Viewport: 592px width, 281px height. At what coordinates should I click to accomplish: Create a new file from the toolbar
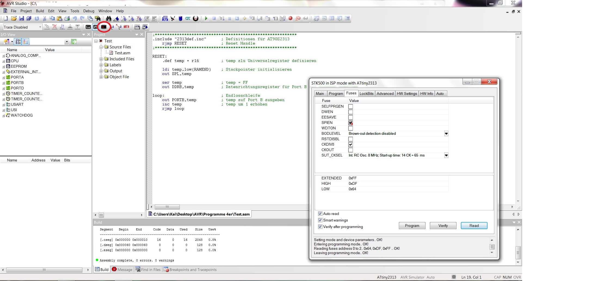6,18
